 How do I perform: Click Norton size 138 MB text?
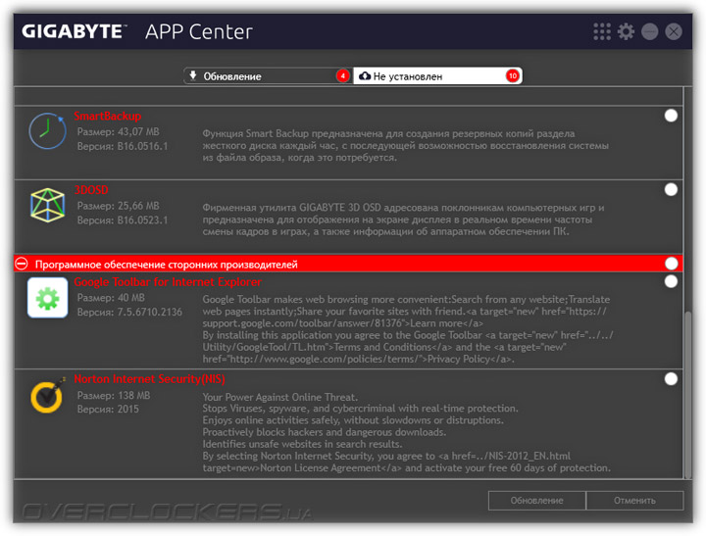tap(114, 396)
